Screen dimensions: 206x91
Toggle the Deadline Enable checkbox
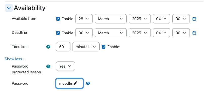click(x=58, y=33)
